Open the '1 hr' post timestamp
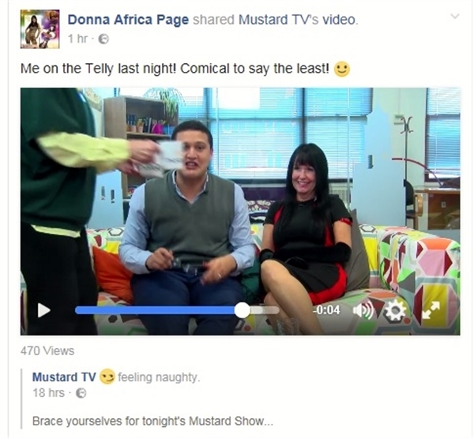The image size is (474, 438). 77,39
